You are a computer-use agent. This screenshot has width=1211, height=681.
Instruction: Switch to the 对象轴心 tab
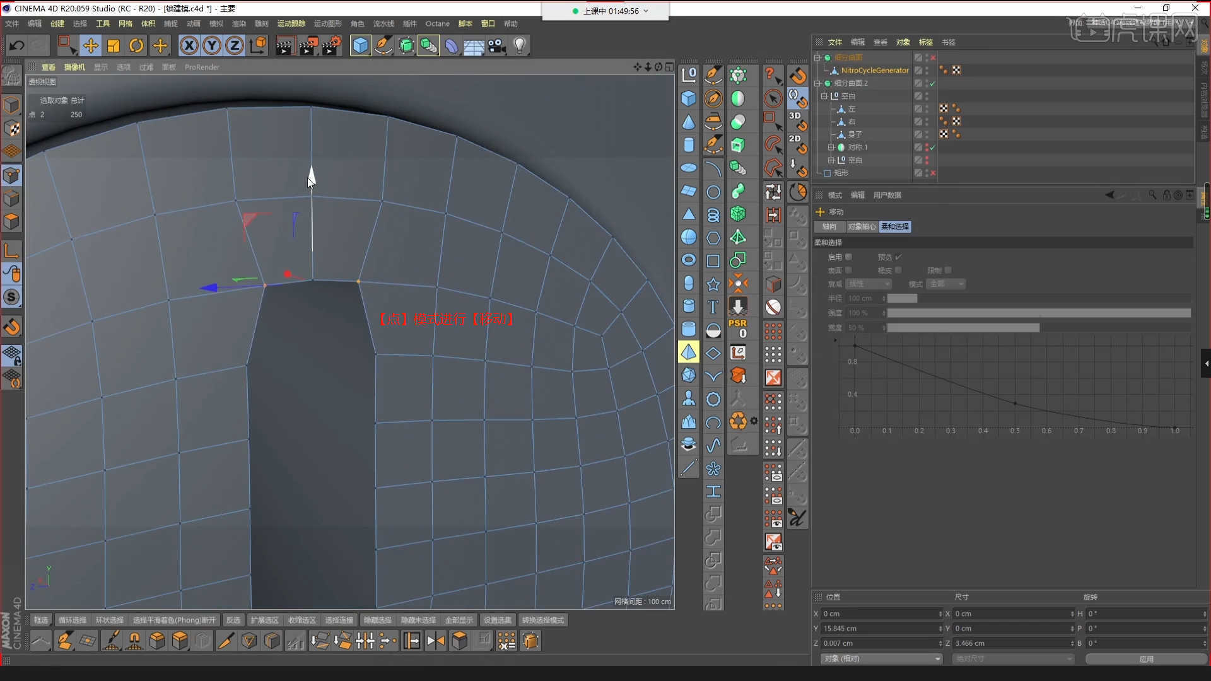click(x=862, y=226)
